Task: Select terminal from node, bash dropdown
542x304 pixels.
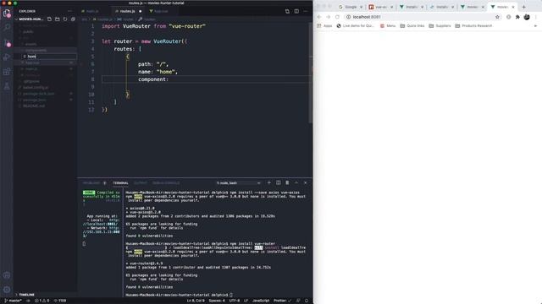Action: point(239,183)
